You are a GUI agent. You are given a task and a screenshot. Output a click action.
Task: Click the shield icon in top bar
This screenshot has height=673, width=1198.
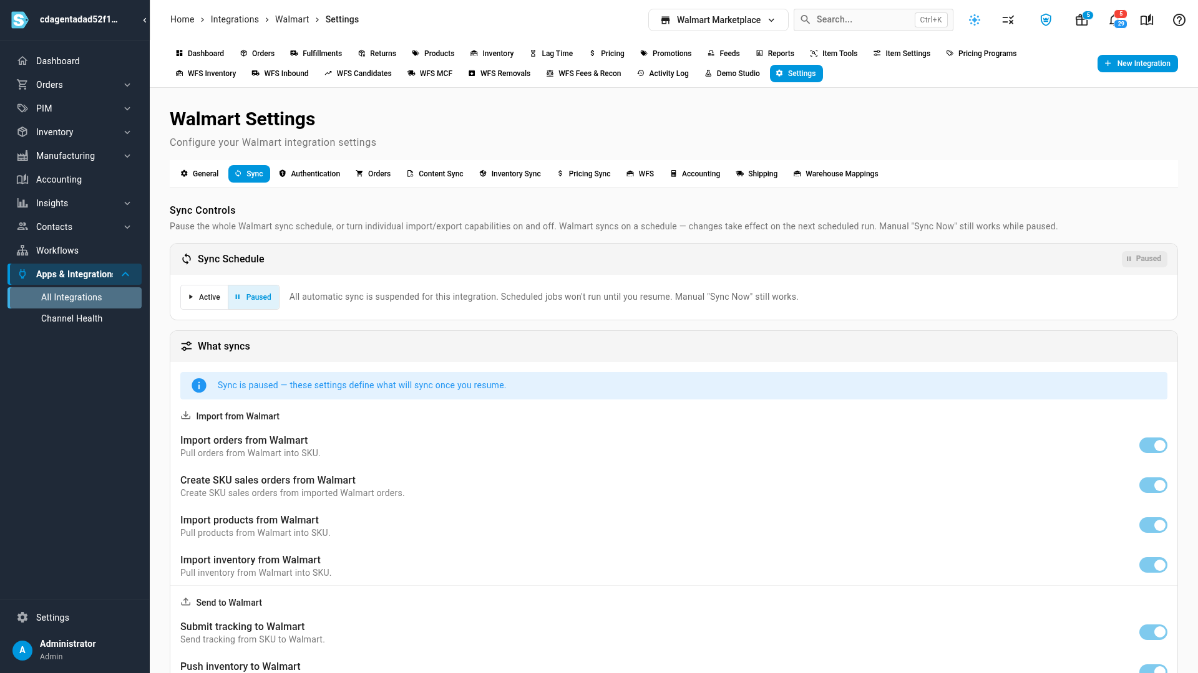tap(1046, 20)
